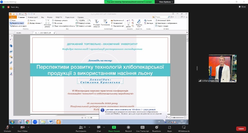The height and width of the screenshot is (133, 248).
Task: Insert a Ссылка link
Action: tap(148, 20)
